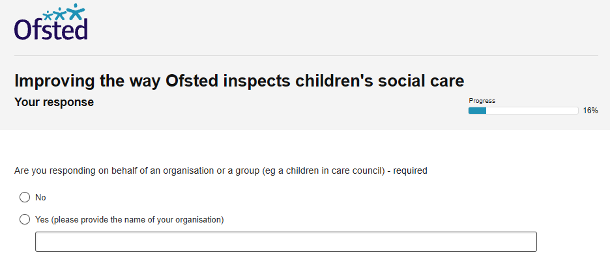610x270 pixels.
Task: Click the word "required" in the question
Action: tap(410, 170)
